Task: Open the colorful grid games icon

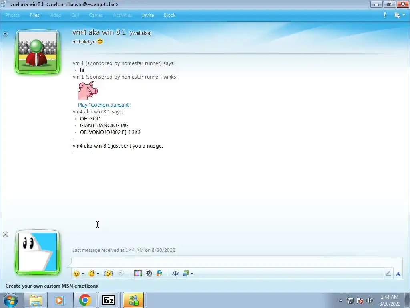Action: point(138,274)
